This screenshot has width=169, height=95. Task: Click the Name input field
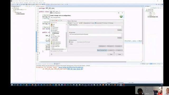(x=97, y=21)
